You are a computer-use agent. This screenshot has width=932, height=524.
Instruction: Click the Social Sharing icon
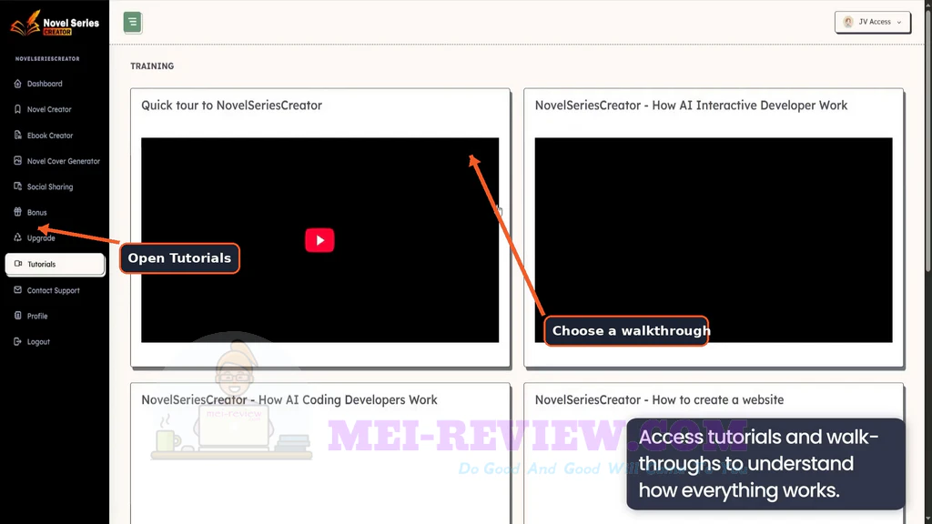pyautogui.click(x=18, y=186)
